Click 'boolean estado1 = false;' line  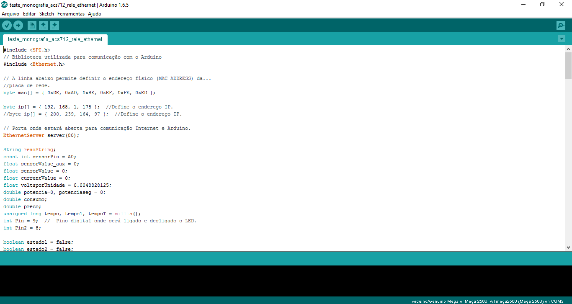pyautogui.click(x=39, y=242)
